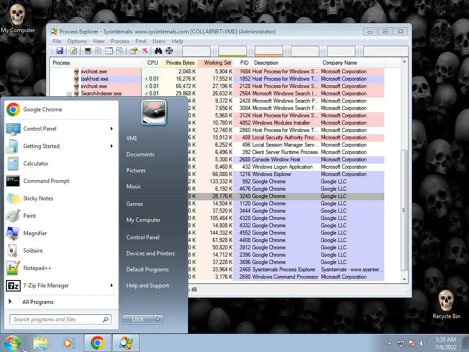Click the Calculator icon in Start menu
Viewport: 469px width, 352px height.
click(13, 164)
